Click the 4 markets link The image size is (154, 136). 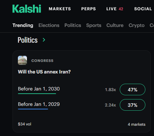[136, 124]
